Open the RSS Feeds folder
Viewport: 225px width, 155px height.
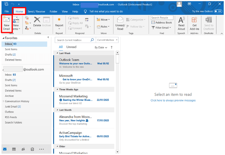pyautogui.click(x=11, y=117)
